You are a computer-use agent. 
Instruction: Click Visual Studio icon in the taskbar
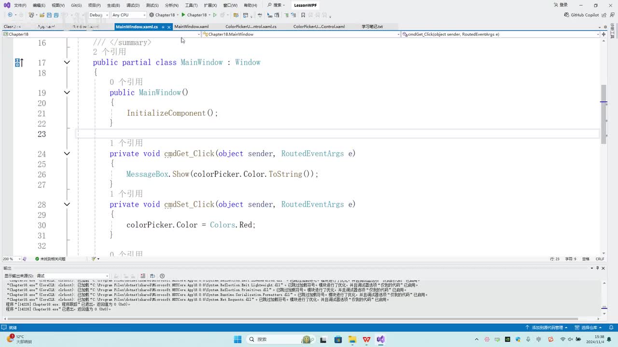coord(381,339)
